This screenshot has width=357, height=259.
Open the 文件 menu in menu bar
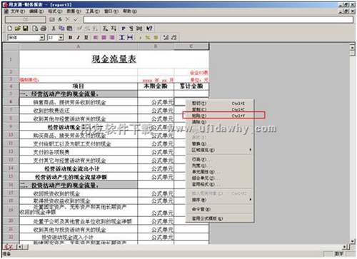click(x=18, y=11)
